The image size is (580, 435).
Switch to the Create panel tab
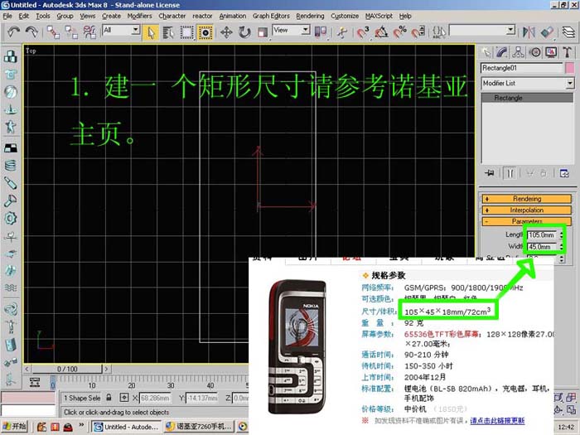pyautogui.click(x=486, y=52)
